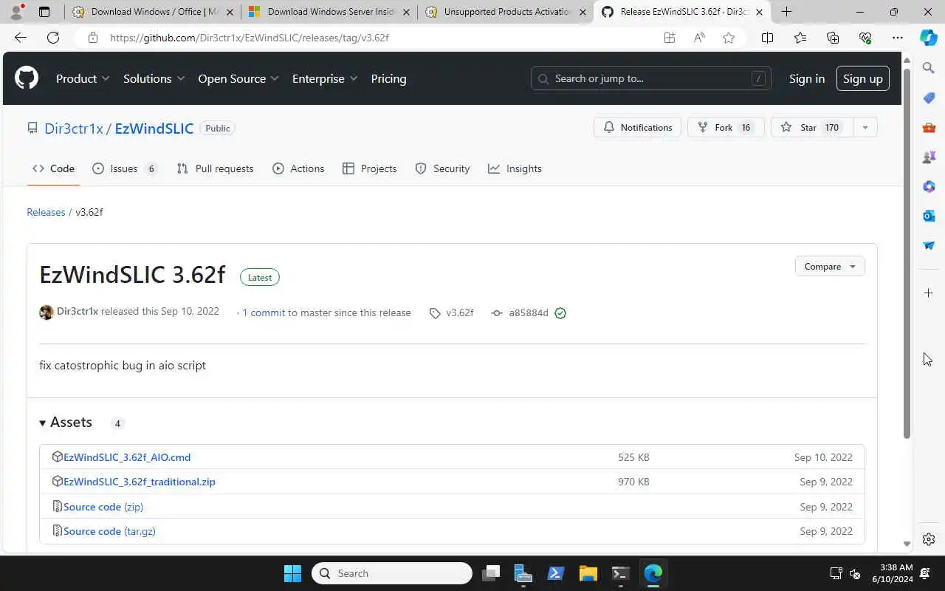Open the Windows Start button
The image size is (945, 591).
(292, 573)
